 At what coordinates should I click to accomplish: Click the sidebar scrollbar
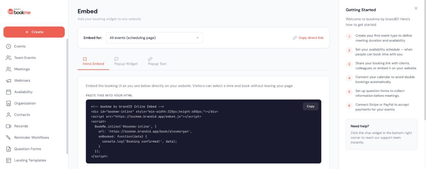tap(67, 96)
